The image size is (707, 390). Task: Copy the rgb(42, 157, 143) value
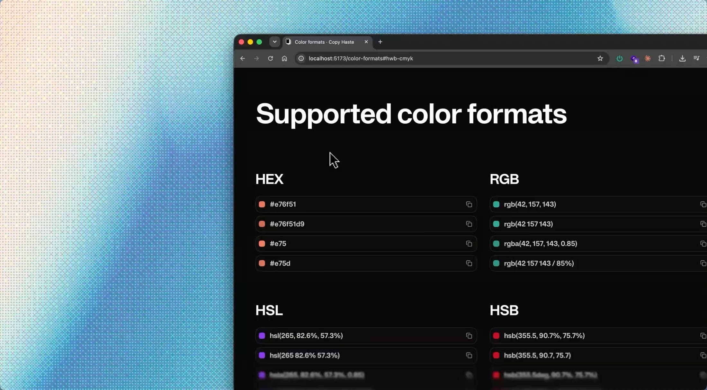703,204
